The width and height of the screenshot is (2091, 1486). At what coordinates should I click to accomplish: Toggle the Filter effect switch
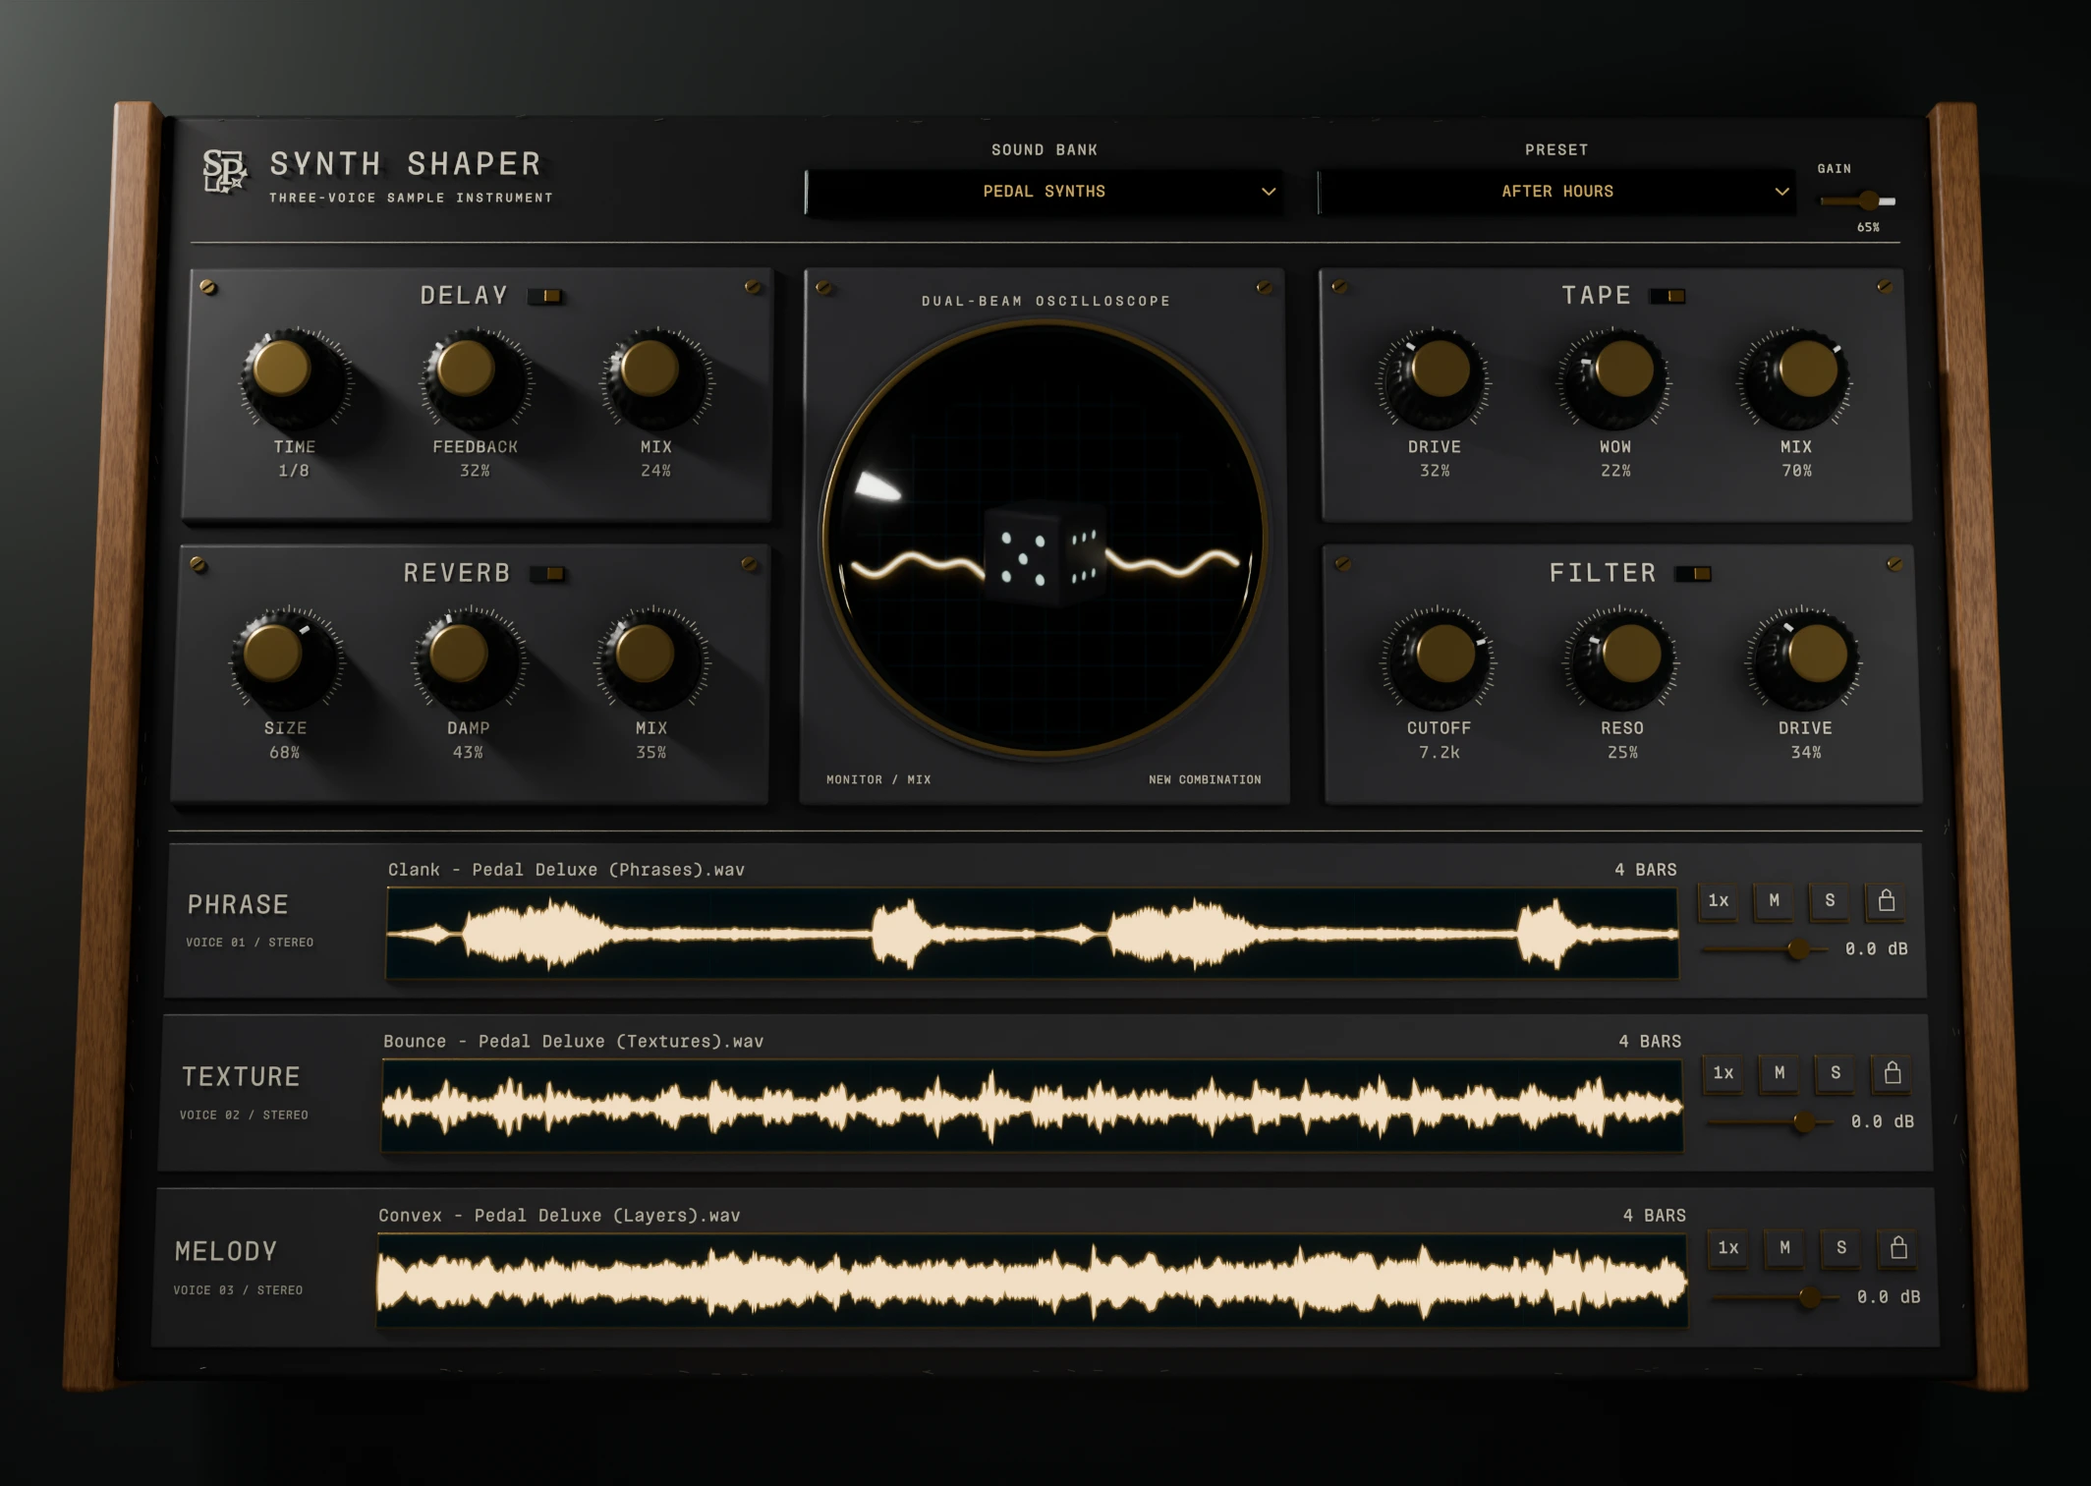point(1694,574)
